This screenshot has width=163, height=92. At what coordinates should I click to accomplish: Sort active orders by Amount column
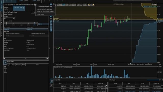(x=18, y=65)
